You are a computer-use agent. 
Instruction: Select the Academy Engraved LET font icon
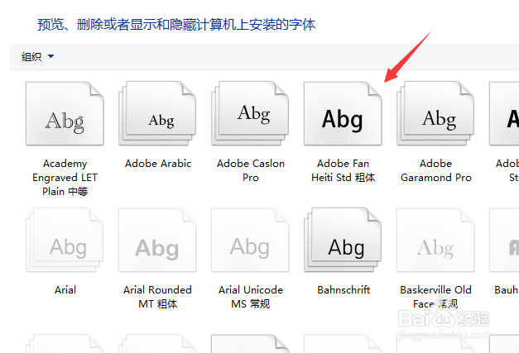tap(65, 114)
